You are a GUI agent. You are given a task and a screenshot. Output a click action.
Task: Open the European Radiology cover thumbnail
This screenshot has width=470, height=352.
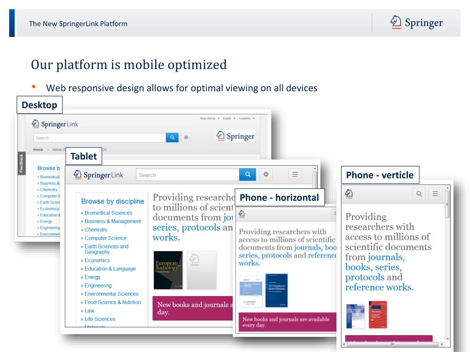click(168, 270)
